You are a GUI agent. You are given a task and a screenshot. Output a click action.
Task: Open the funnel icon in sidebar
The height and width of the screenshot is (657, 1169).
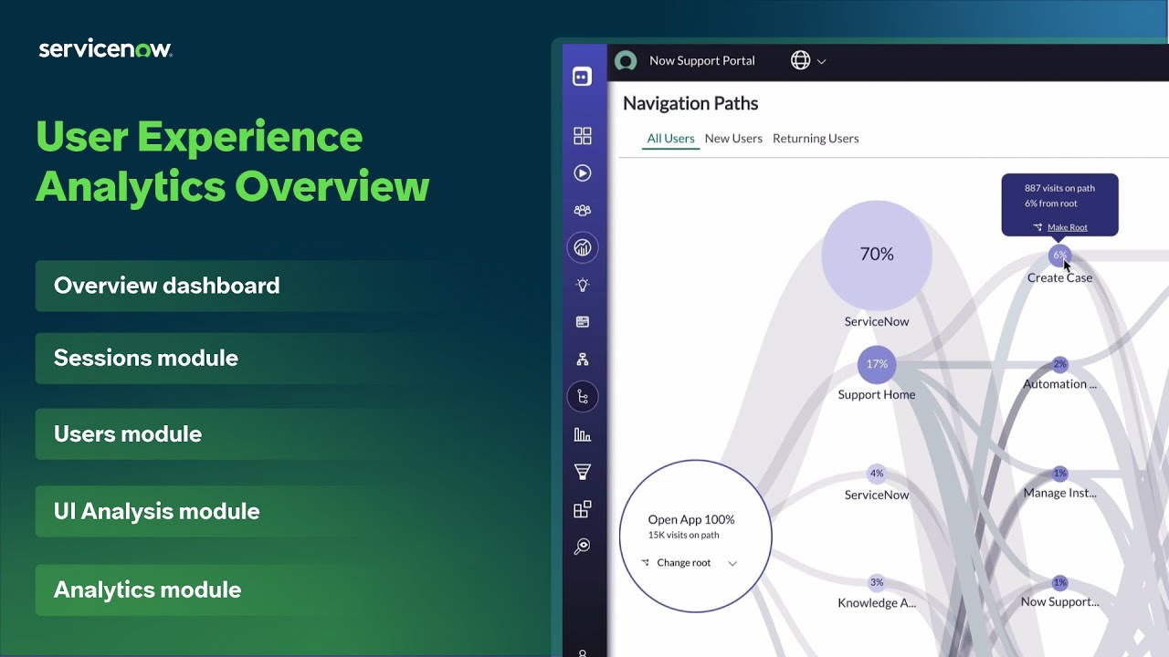pyautogui.click(x=582, y=472)
